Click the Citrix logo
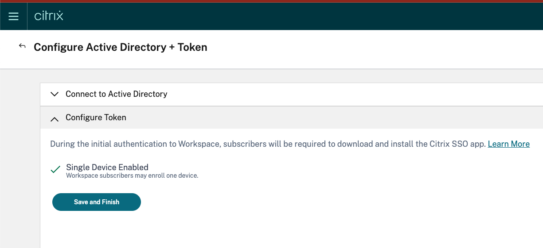Viewport: 543px width, 248px height. tap(49, 16)
